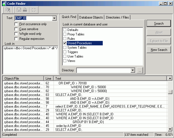Maximize the Code Finder window
Image resolution: width=174 pixels, height=138 pixels.
tap(165, 4)
